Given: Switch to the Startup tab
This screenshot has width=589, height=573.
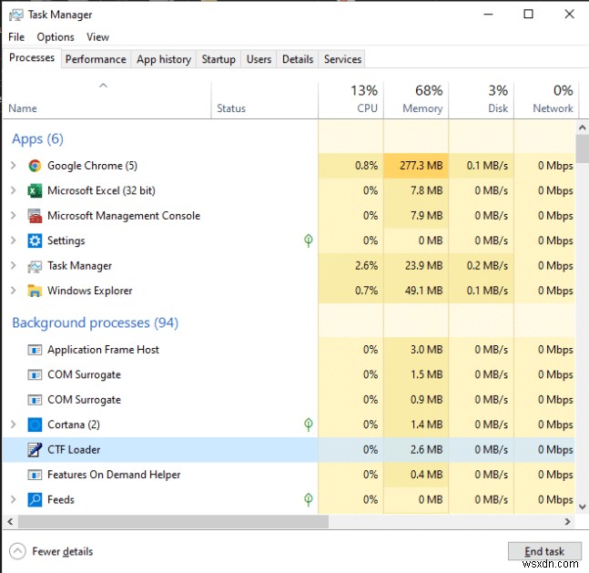Looking at the screenshot, I should click(x=218, y=59).
